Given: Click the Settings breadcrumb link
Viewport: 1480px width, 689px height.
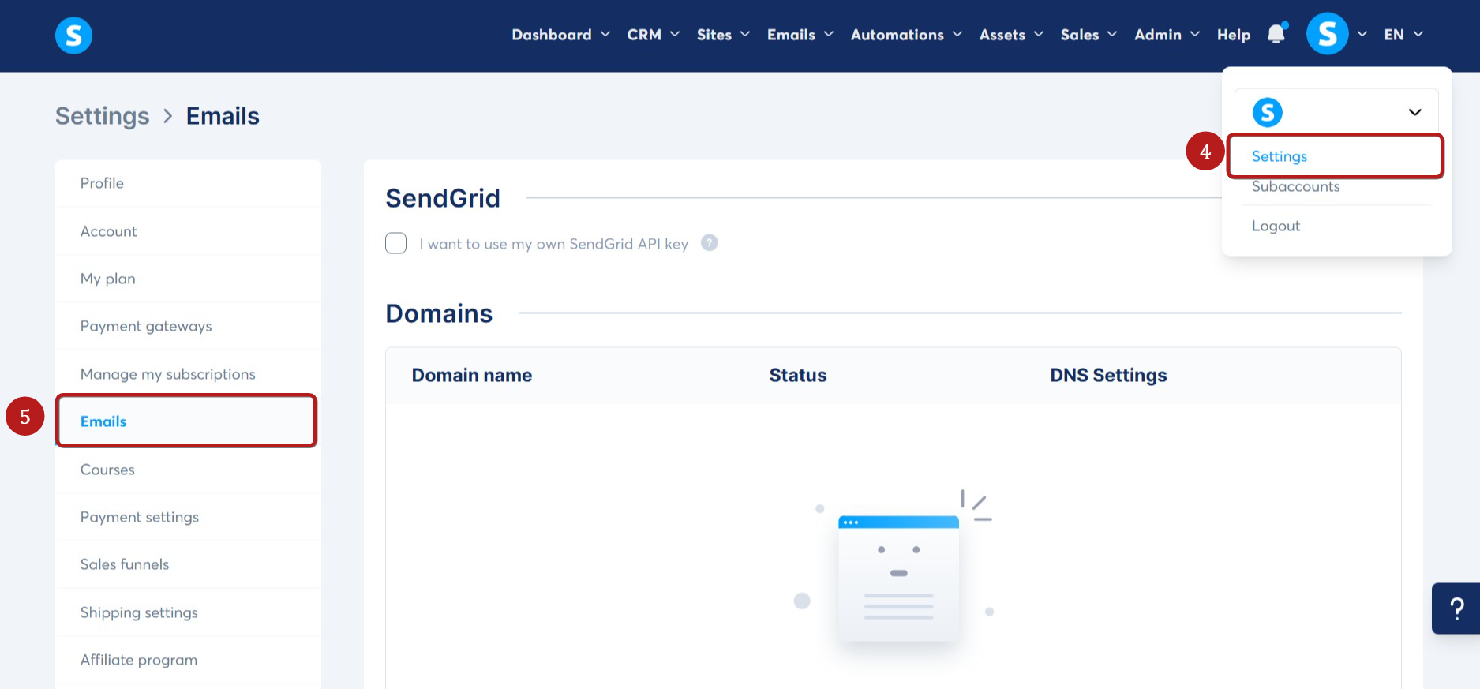Looking at the screenshot, I should 102,116.
